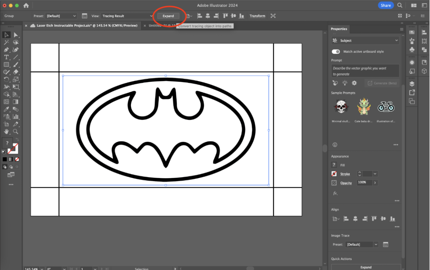Open Image Trace Preset dropdown in Properties
The height and width of the screenshot is (270, 430).
click(362, 244)
